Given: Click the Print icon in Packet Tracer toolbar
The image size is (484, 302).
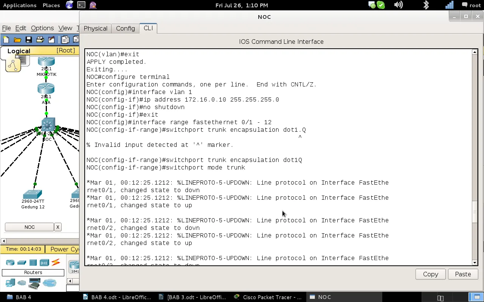Looking at the screenshot, I should coord(40,40).
